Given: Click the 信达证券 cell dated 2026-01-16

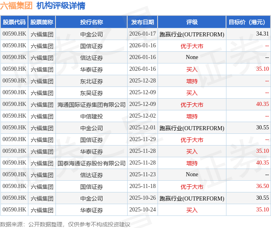Looking at the screenshot, I should pos(92,57).
